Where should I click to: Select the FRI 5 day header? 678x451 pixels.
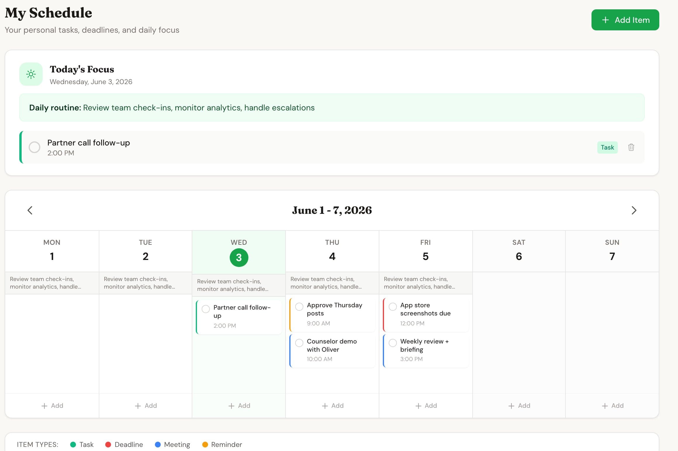(x=426, y=251)
